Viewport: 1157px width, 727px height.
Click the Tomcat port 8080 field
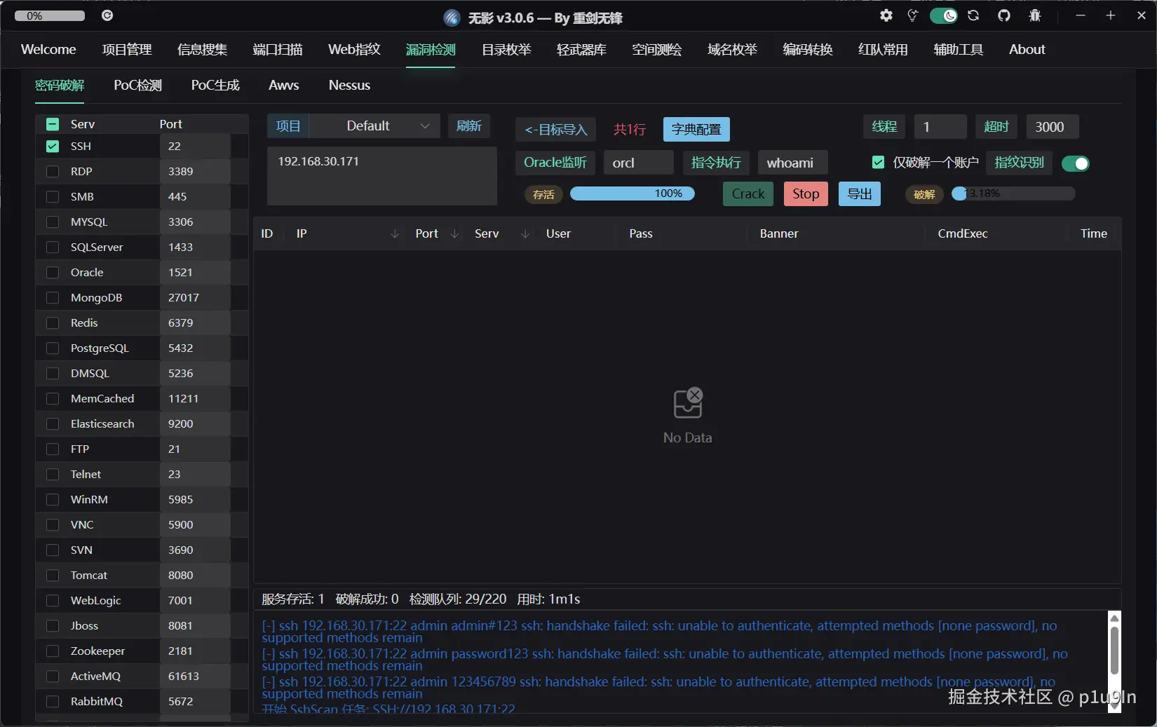tap(195, 576)
